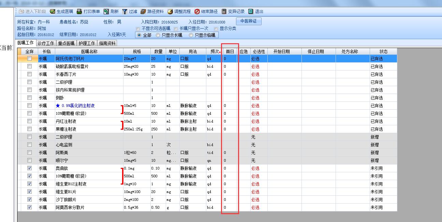Click the 新增 status in 心电监测 row
This screenshot has height=222, width=442.
click(x=383, y=145)
